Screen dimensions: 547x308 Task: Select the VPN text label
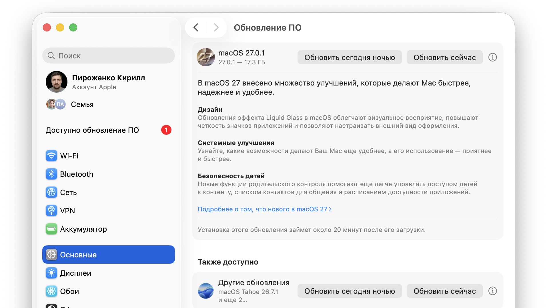pyautogui.click(x=67, y=211)
